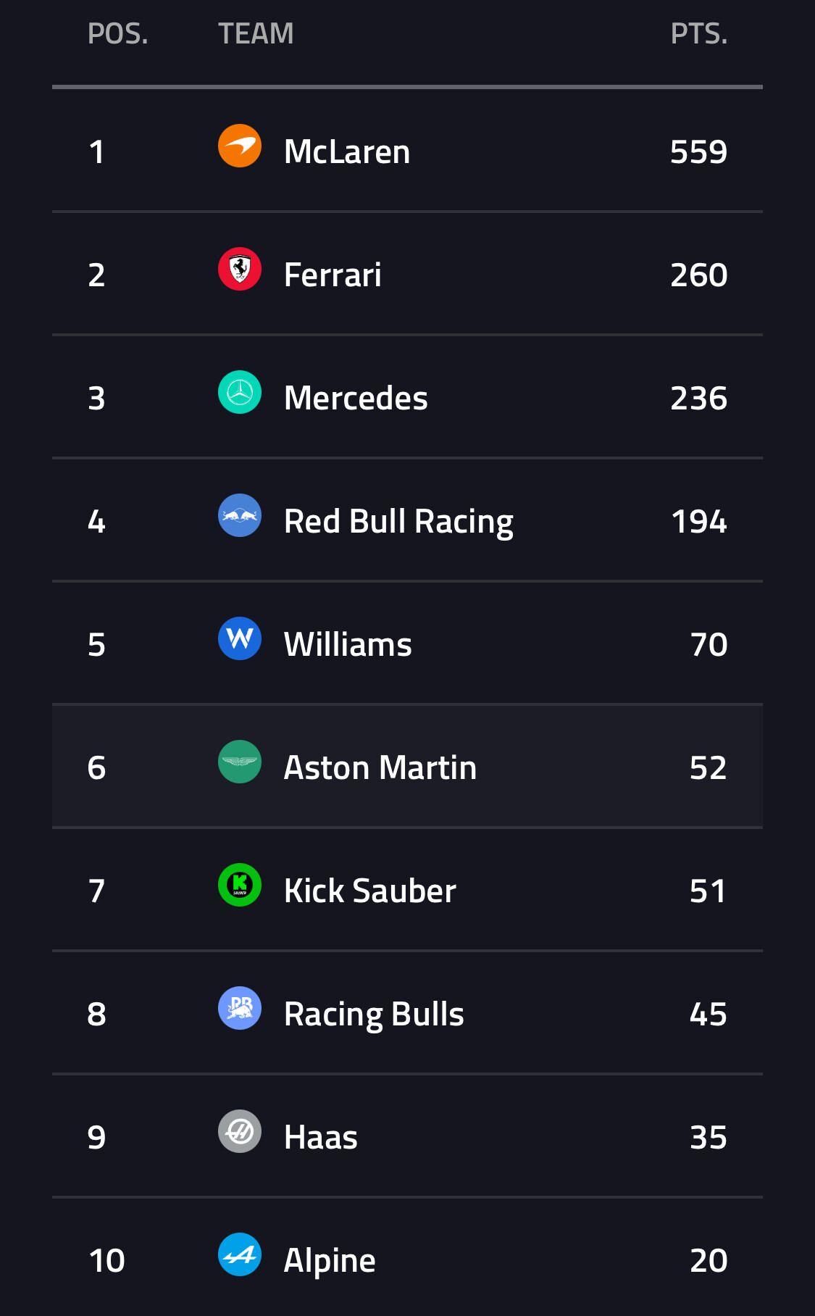Select the Kick Sauber green logo
The width and height of the screenshot is (815, 1316).
(x=240, y=885)
